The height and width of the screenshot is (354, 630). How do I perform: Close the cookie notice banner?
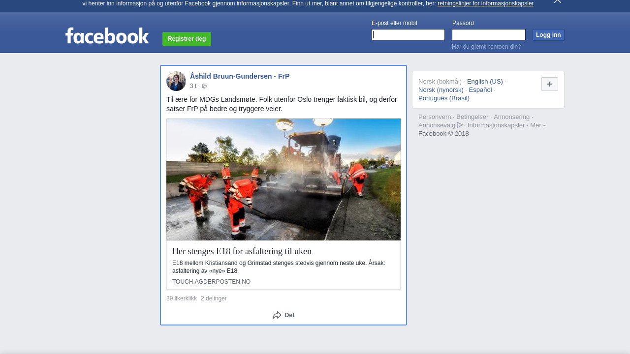click(558, 1)
